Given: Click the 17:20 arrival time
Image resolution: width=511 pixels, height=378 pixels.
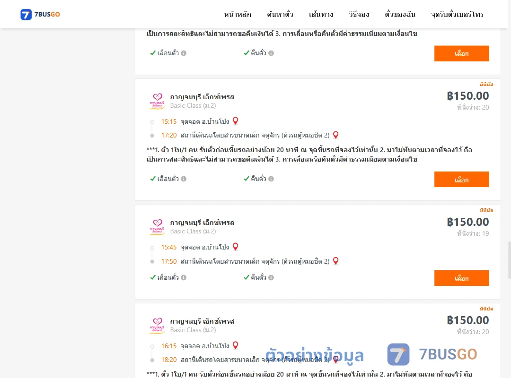Looking at the screenshot, I should (169, 135).
